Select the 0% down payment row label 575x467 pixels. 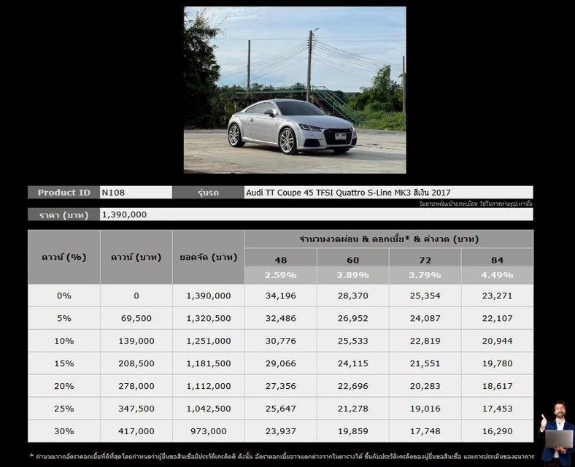point(63,296)
